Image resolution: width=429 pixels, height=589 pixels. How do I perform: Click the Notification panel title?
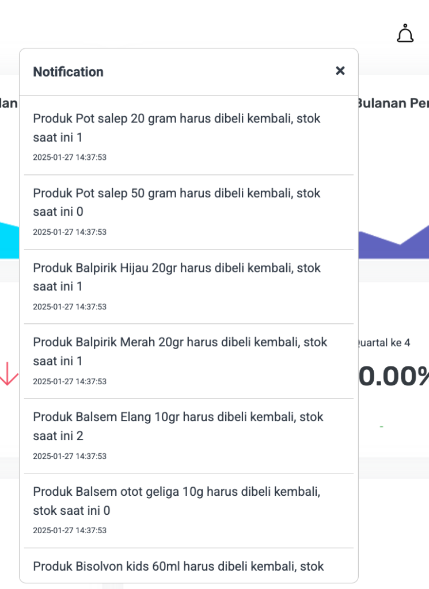pyautogui.click(x=69, y=71)
